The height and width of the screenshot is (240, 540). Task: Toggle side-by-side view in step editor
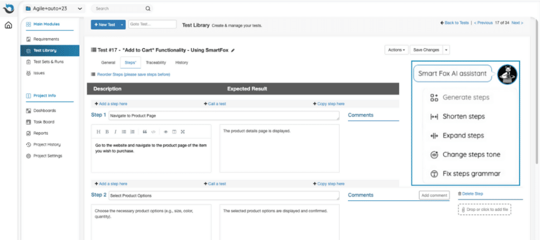point(174,131)
